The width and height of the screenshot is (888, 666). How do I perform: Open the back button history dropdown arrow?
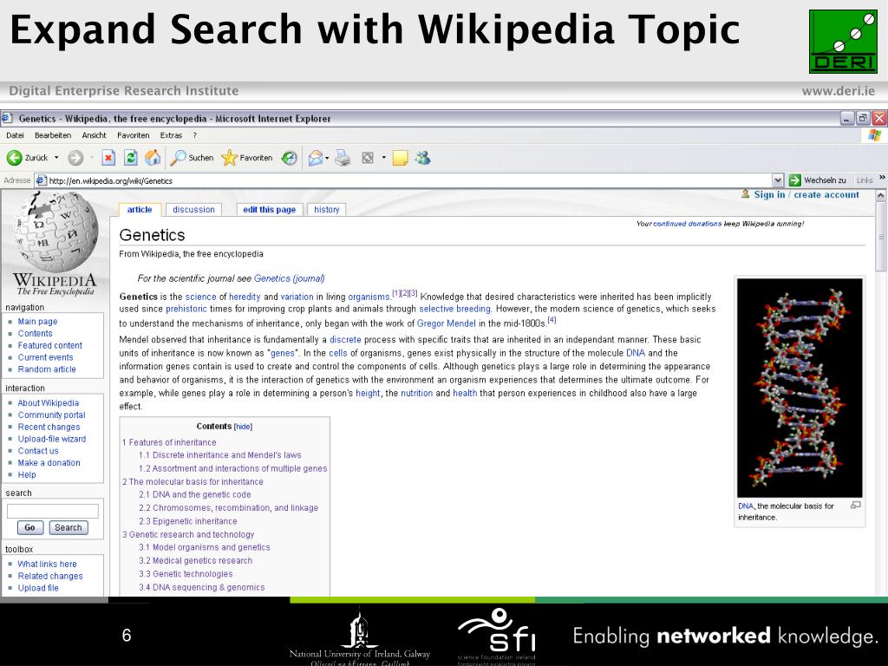pos(56,158)
